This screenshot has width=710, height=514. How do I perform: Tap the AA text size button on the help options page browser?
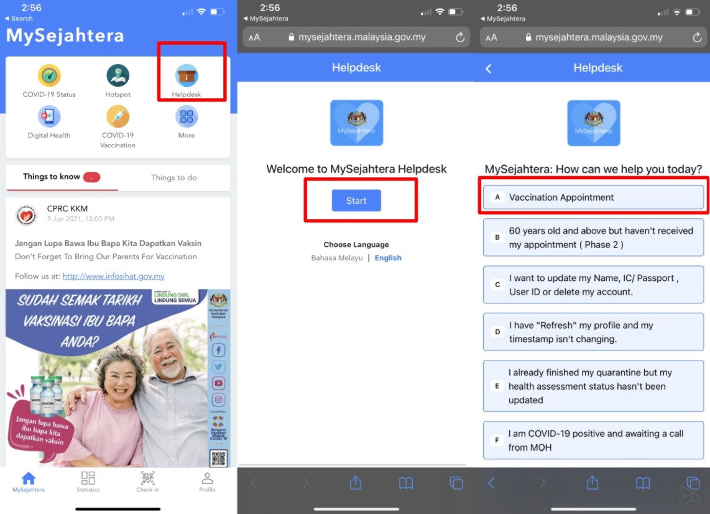tap(491, 37)
